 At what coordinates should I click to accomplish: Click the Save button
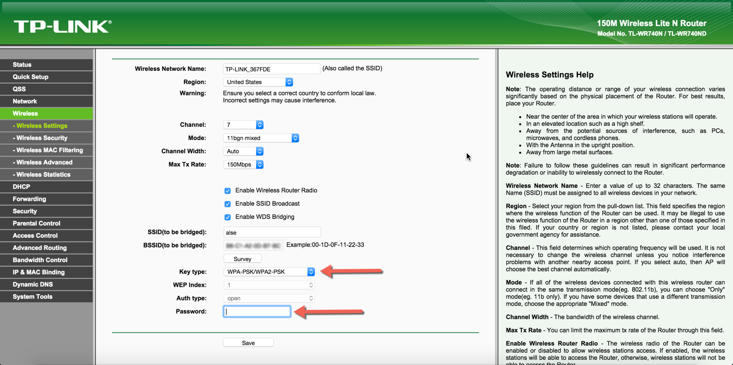point(248,343)
